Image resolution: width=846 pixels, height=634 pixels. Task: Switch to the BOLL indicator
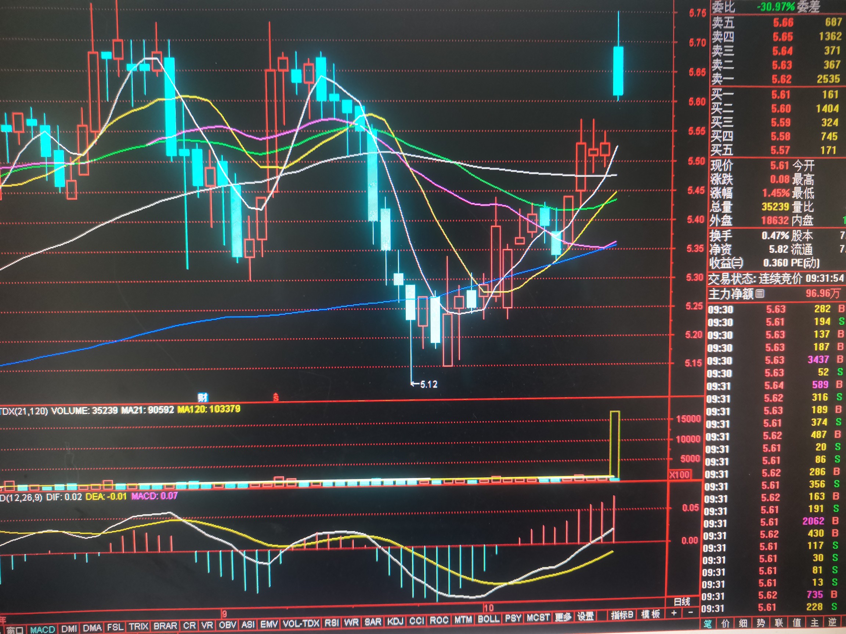pos(488,619)
